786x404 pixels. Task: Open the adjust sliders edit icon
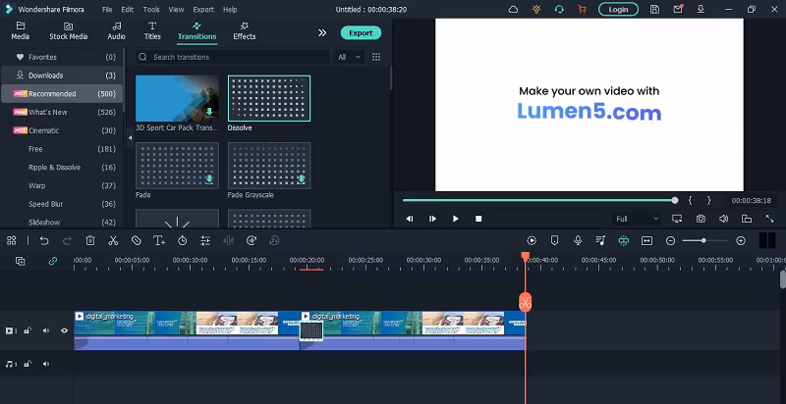[x=205, y=240]
